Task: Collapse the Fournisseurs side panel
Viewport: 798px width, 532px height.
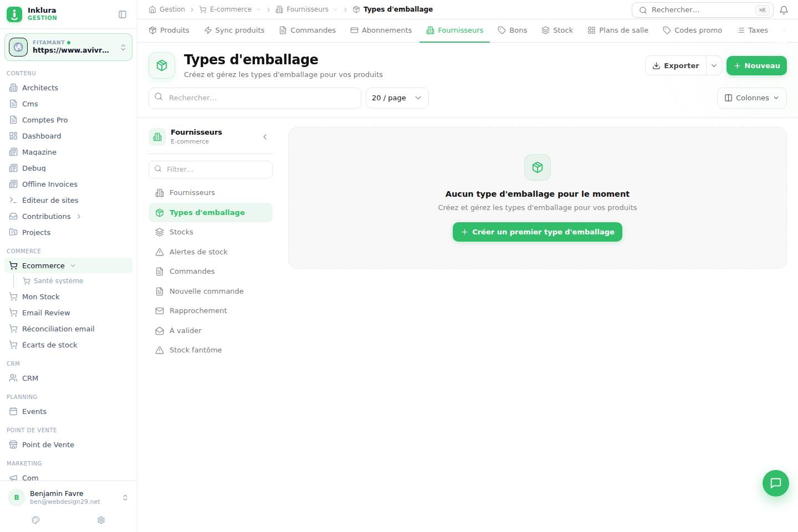Action: click(265, 137)
